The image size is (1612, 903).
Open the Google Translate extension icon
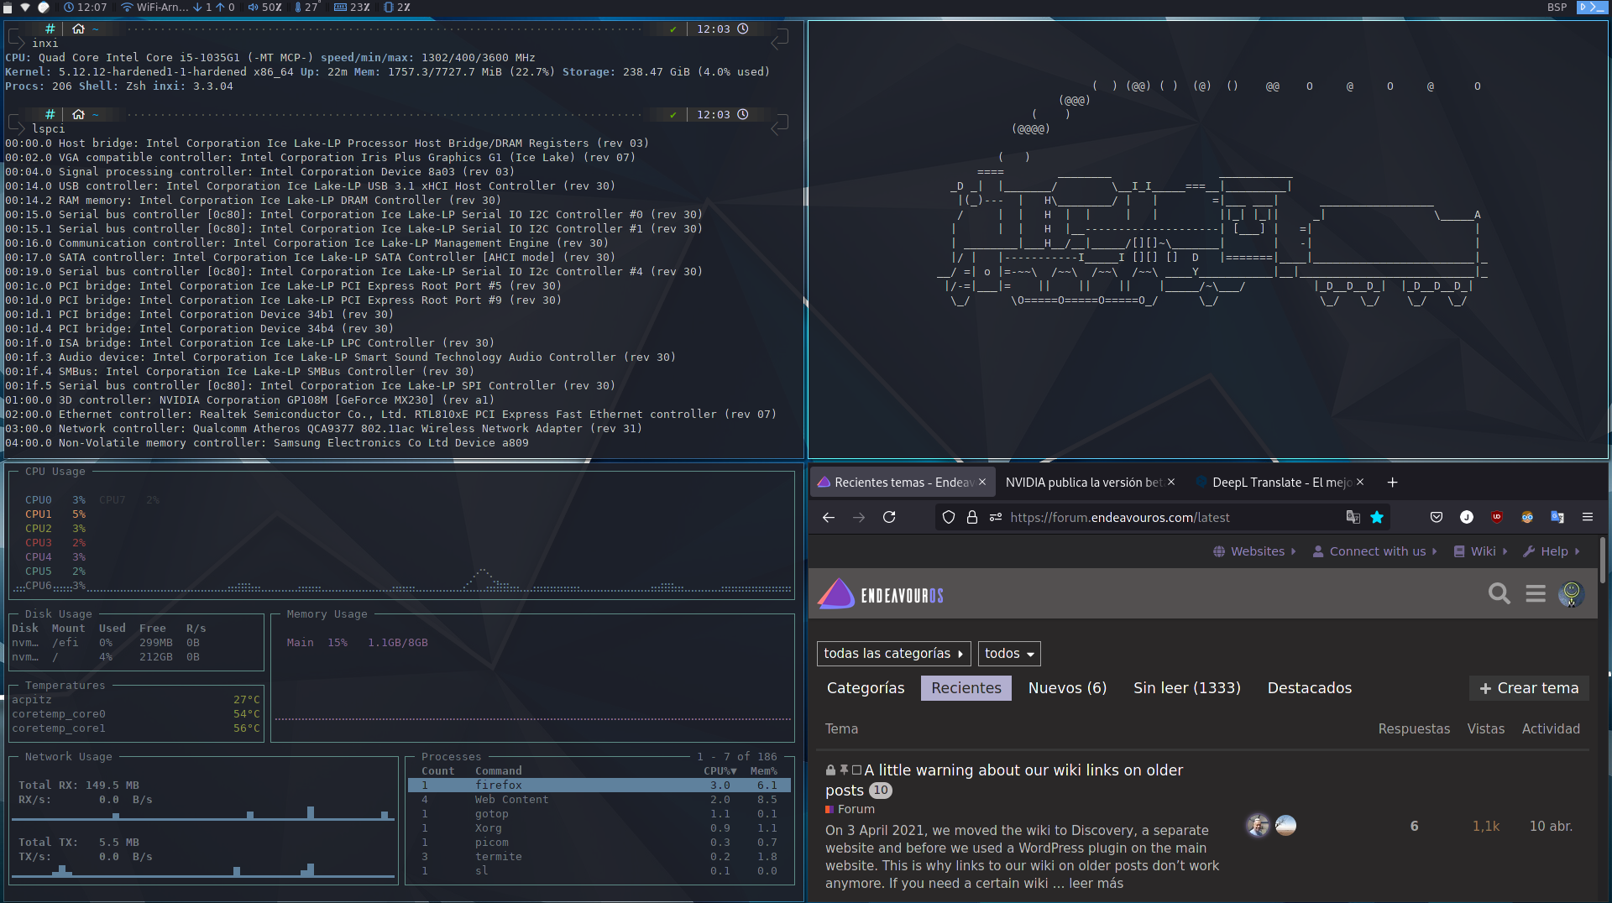[x=1557, y=517]
